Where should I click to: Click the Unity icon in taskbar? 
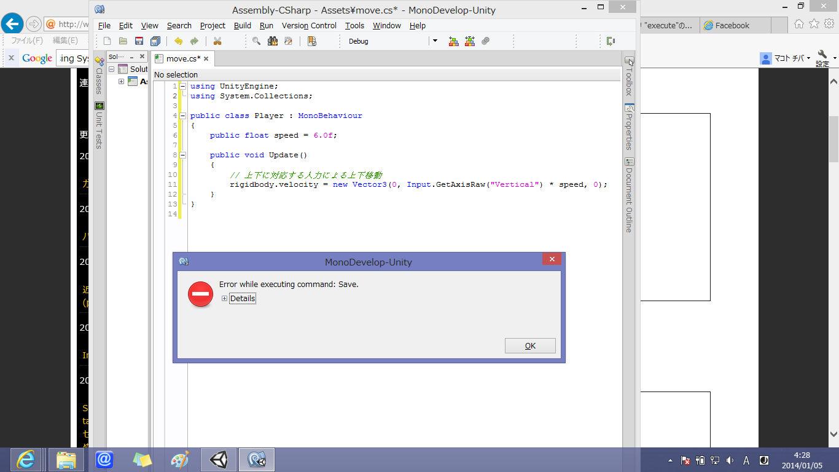(218, 460)
